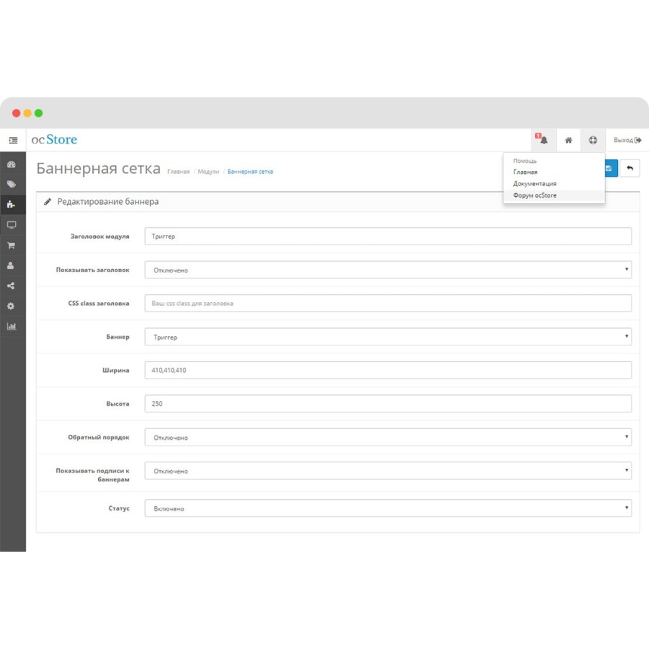Screen dimensions: 649x649
Task: Open the Статус dropdown
Action: click(x=388, y=508)
